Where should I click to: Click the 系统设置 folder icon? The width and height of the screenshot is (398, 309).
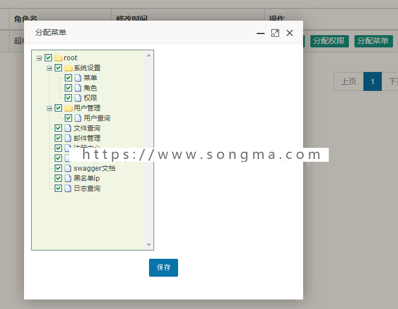coord(68,68)
